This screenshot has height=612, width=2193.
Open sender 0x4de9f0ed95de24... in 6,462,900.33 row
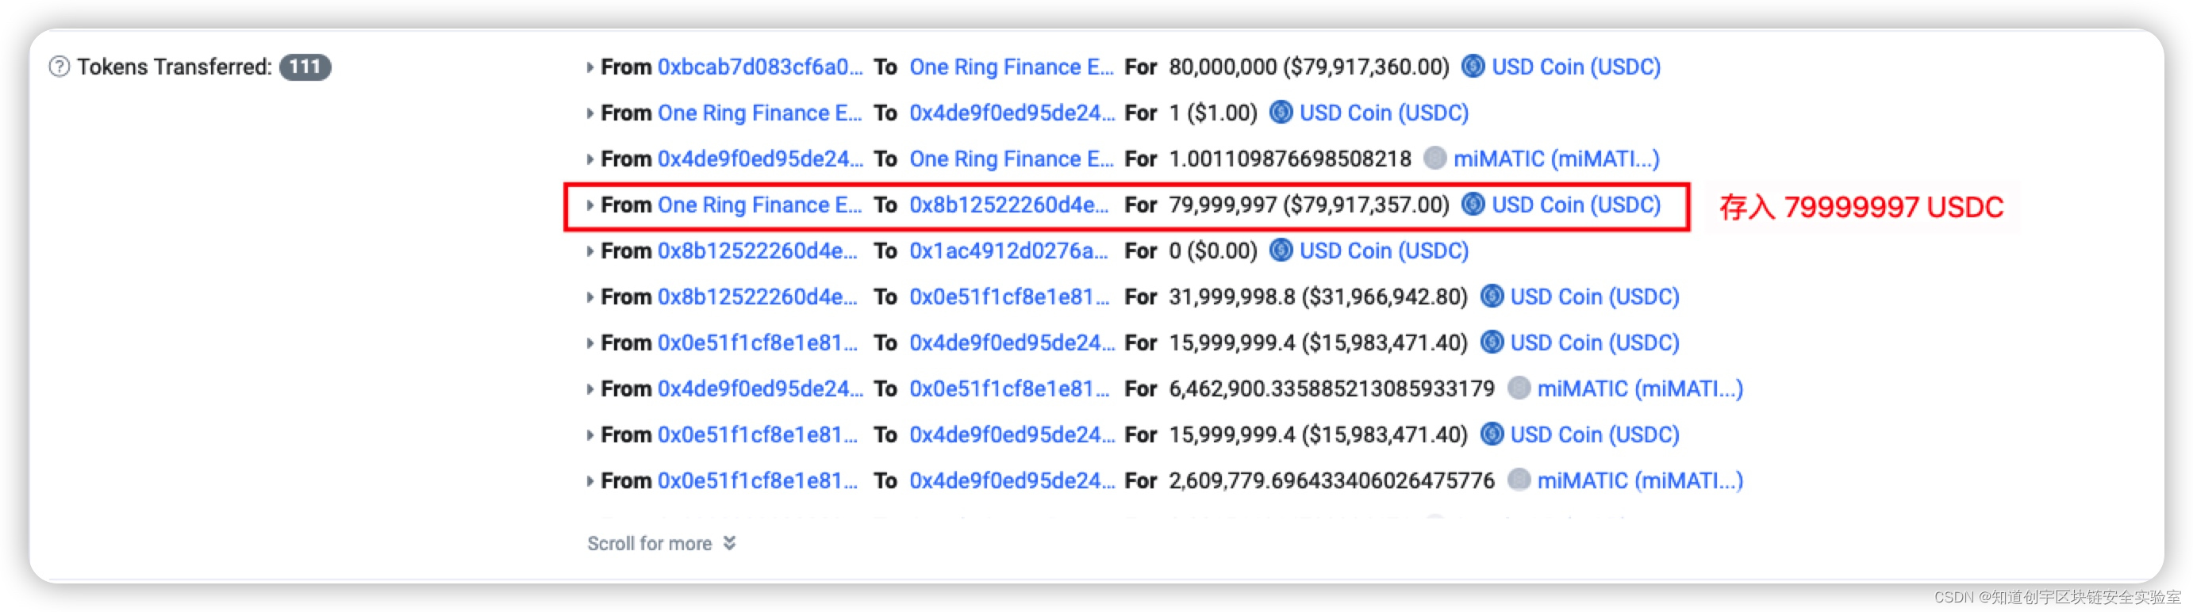point(759,388)
